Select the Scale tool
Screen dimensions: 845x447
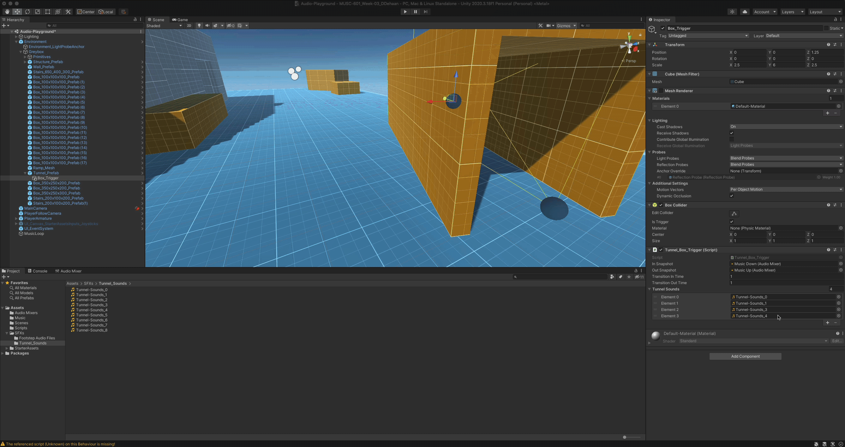[x=37, y=11]
